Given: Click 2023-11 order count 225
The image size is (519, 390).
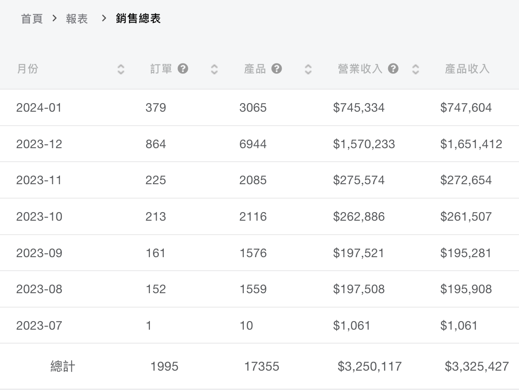Looking at the screenshot, I should tap(156, 180).
